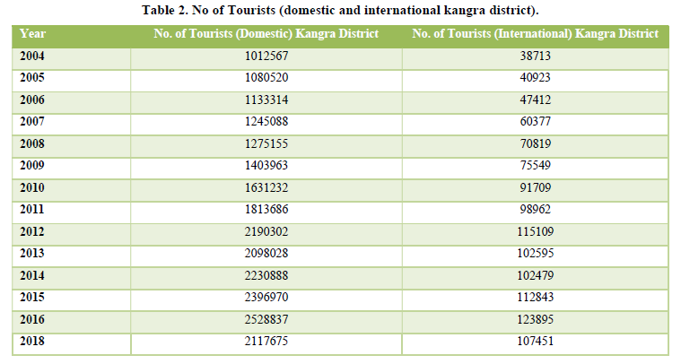Select the year 2009 cell
The height and width of the screenshot is (364, 681).
click(x=33, y=166)
